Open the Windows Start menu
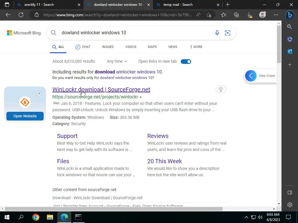 coord(7,217)
